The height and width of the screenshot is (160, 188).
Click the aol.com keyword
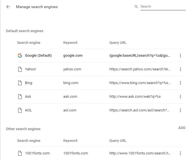click(x=70, y=110)
